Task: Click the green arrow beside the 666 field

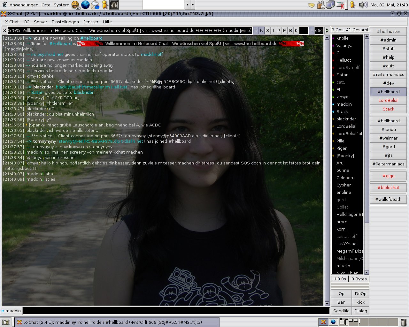Action: [327, 31]
